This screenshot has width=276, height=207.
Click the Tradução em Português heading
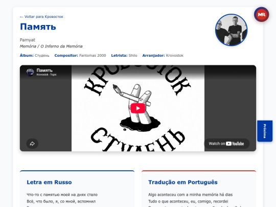(x=183, y=182)
